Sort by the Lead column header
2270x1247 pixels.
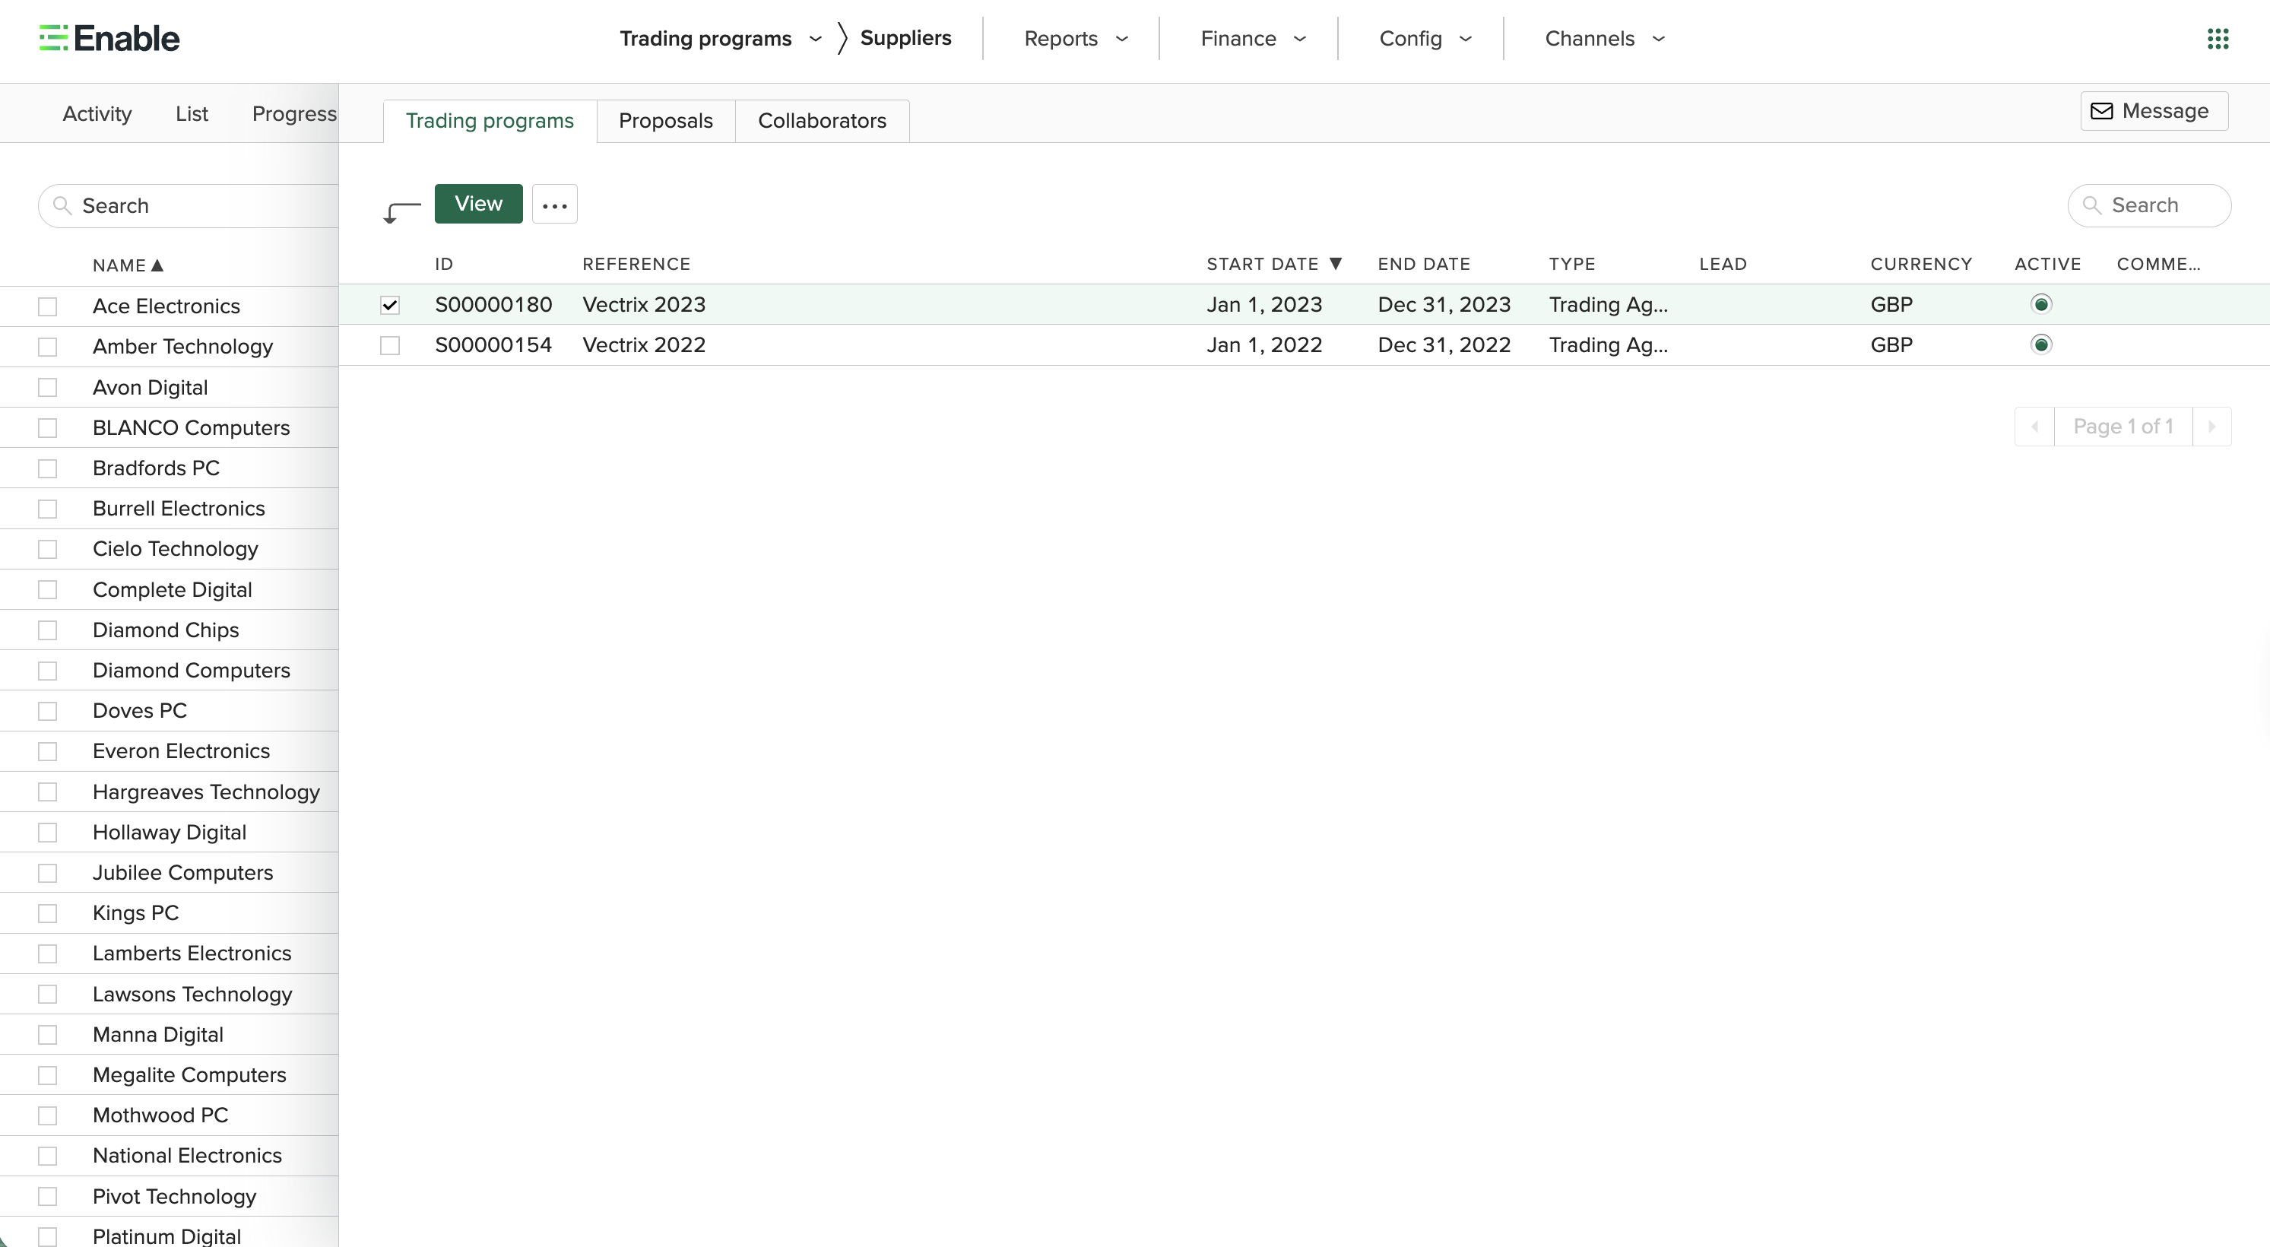coord(1723,265)
